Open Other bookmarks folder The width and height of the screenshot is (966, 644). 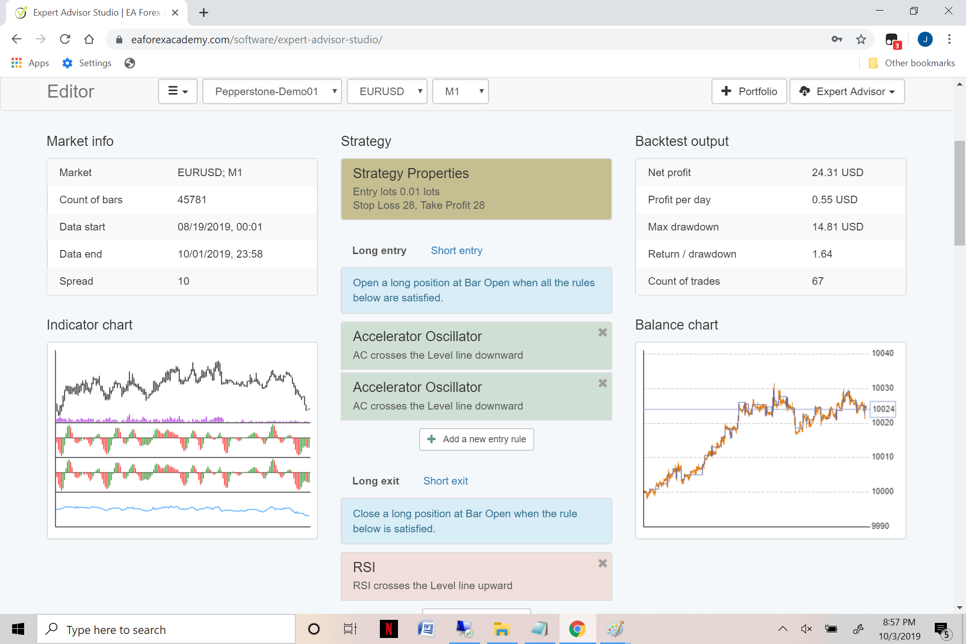click(912, 63)
